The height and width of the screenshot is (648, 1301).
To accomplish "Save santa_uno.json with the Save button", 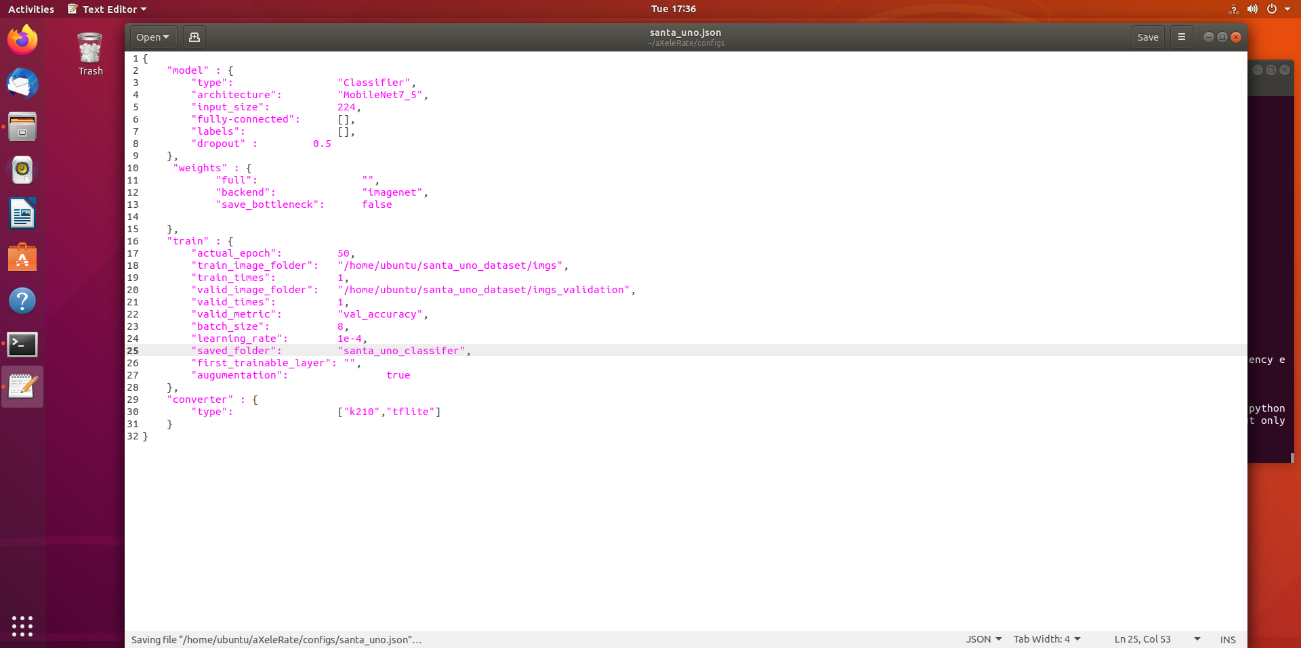I will click(1148, 37).
